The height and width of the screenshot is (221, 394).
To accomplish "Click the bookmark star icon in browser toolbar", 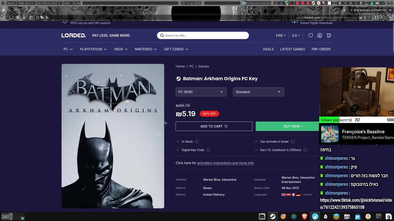I will point(38,17).
